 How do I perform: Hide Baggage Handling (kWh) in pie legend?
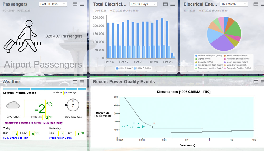pos(208,68)
